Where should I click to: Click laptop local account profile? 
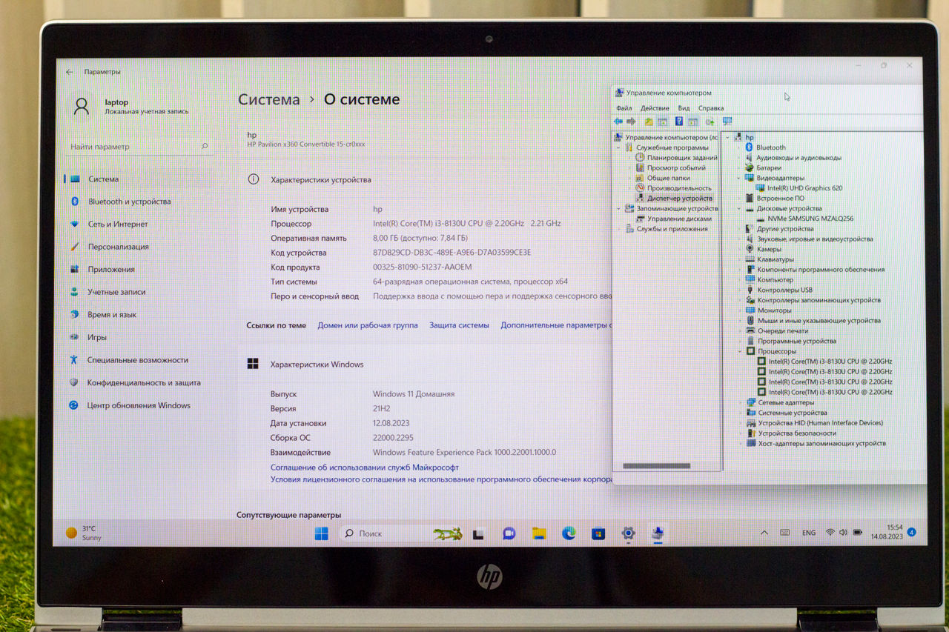click(x=131, y=106)
